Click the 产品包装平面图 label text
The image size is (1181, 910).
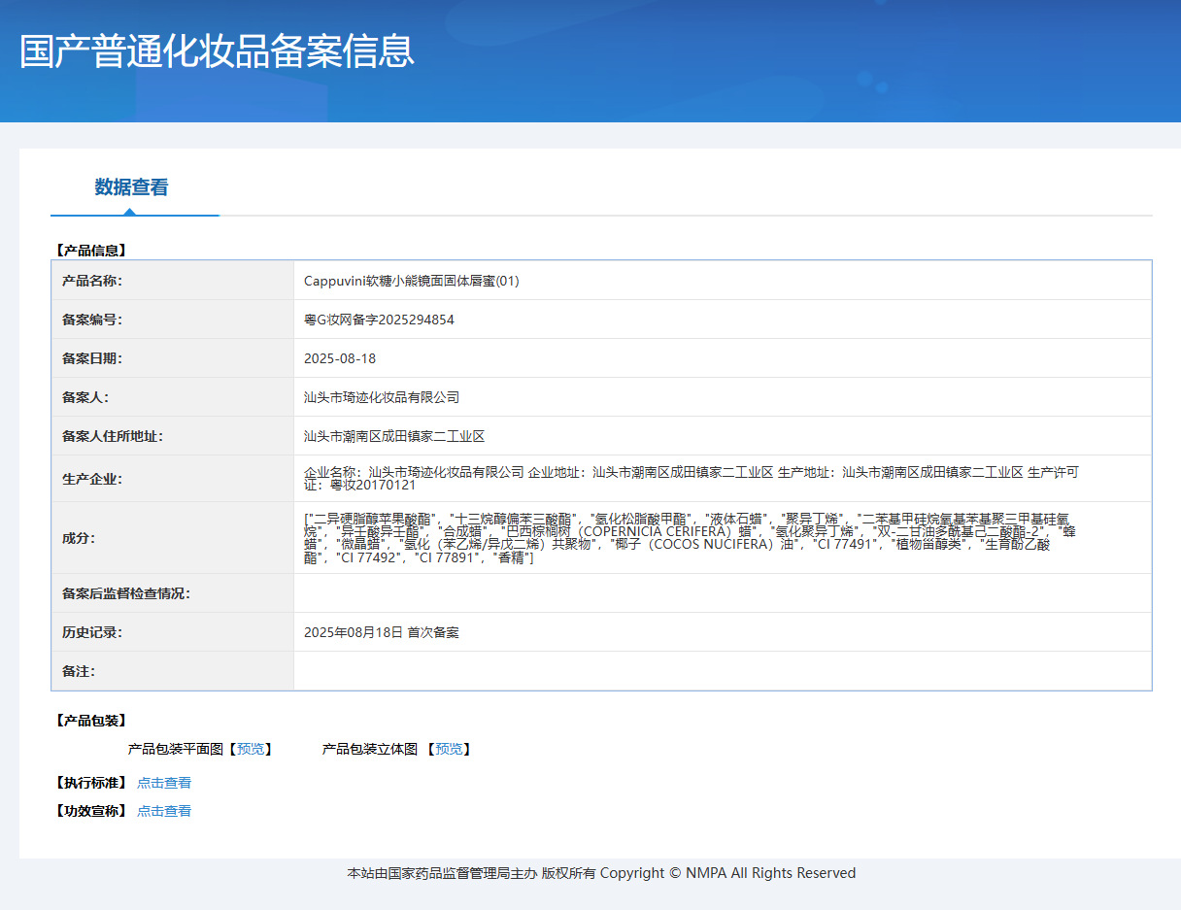point(176,749)
